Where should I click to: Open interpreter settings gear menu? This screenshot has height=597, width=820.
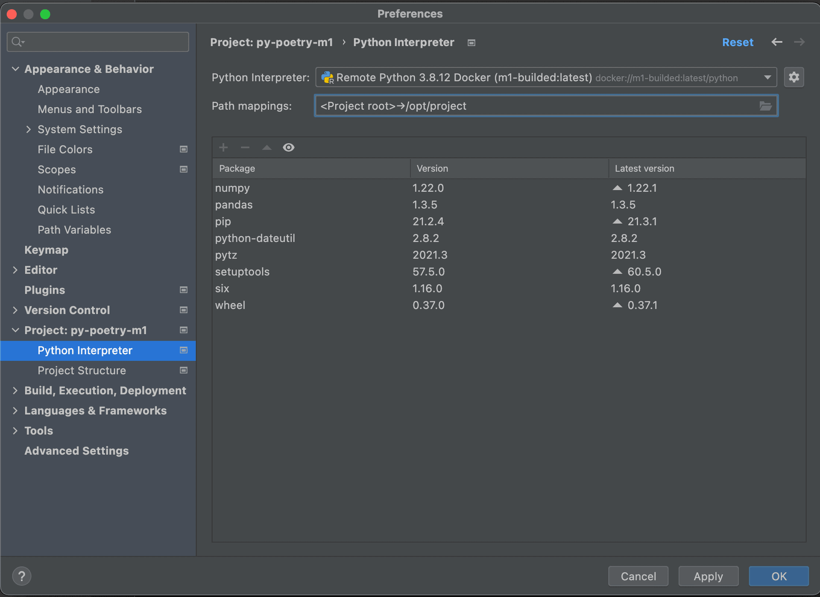coord(794,77)
